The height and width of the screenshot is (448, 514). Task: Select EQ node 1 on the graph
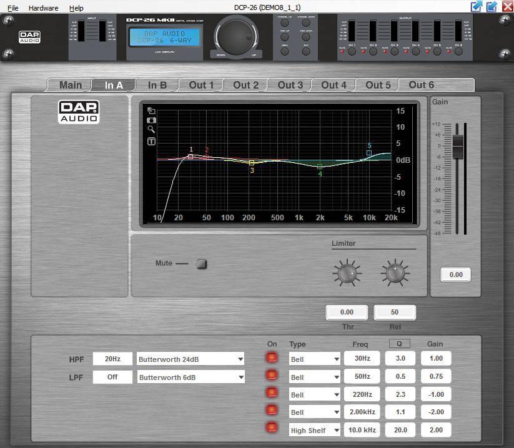pos(190,157)
